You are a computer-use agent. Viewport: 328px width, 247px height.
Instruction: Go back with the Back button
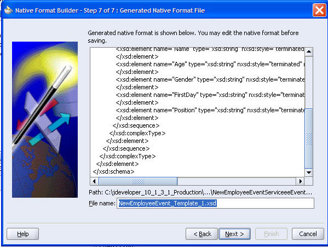202,234
